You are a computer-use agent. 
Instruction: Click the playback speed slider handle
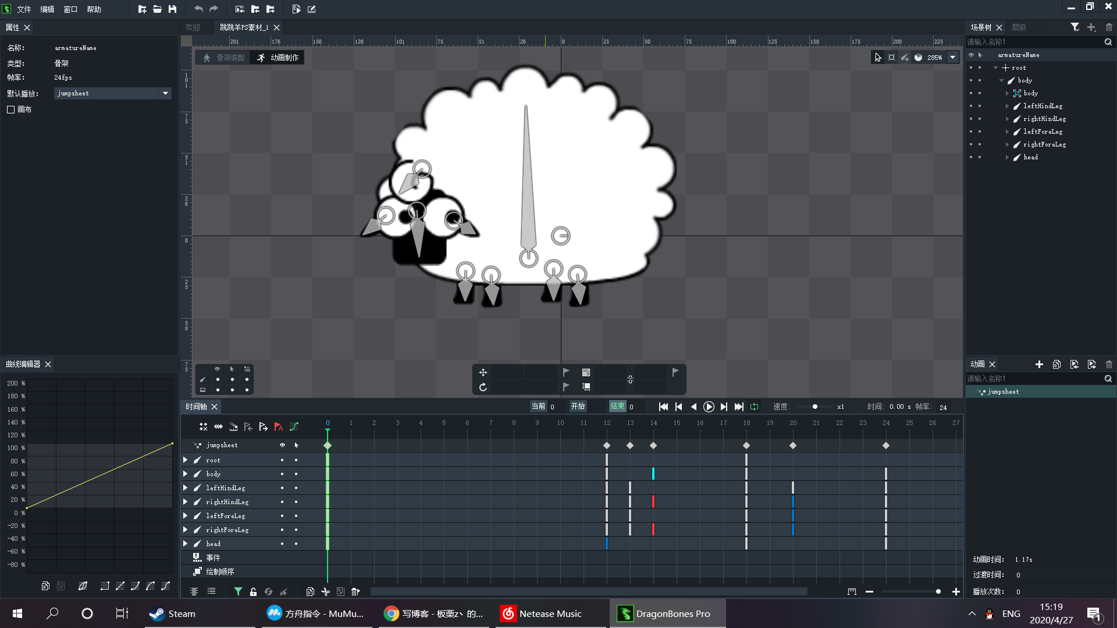[x=814, y=407]
